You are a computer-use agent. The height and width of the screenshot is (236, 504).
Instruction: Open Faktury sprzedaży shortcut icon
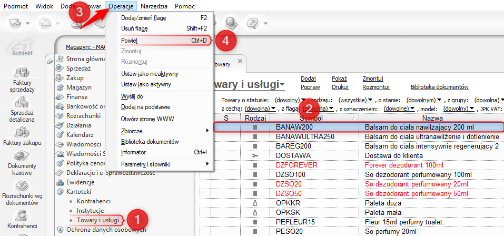[x=22, y=73]
